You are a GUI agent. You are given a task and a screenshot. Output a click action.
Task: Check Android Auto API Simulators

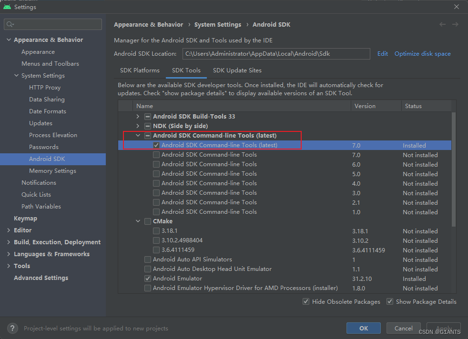coord(147,259)
